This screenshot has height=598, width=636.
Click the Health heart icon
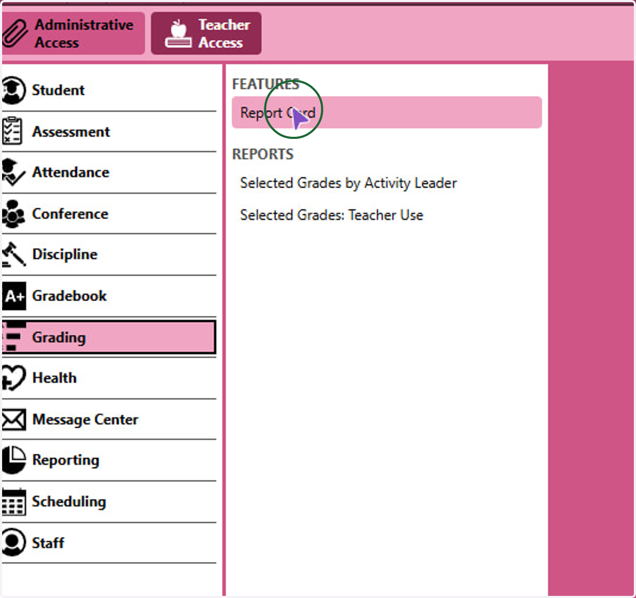coord(13,378)
